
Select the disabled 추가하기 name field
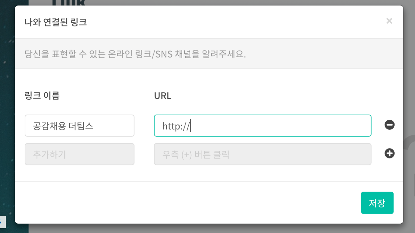point(79,154)
